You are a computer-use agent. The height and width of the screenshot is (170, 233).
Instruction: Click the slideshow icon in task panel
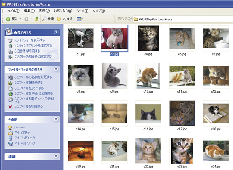click(x=10, y=40)
